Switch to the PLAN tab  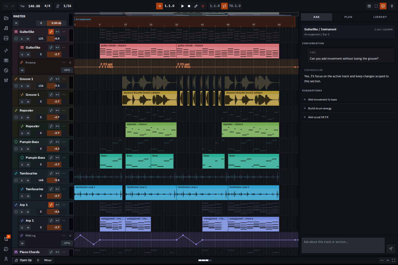(x=348, y=17)
